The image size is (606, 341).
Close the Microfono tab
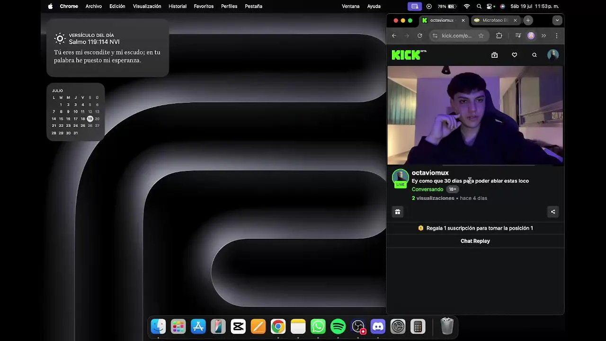coord(515,20)
